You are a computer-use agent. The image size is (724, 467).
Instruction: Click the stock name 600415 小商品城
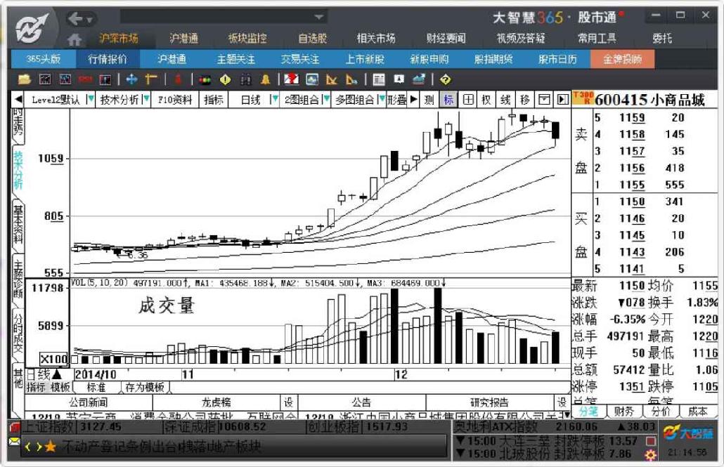649,100
